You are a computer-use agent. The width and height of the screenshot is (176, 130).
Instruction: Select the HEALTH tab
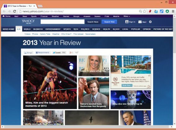click(x=106, y=29)
